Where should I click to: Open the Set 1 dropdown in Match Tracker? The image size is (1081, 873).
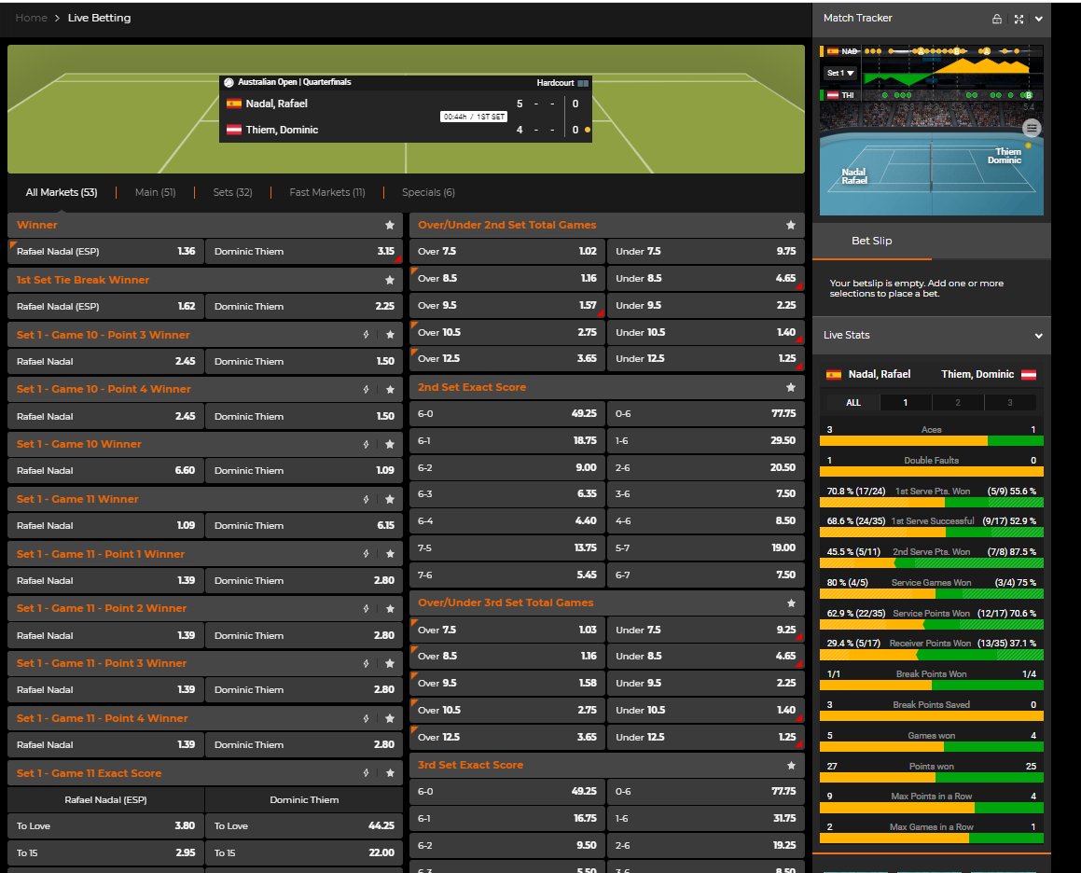pos(840,73)
